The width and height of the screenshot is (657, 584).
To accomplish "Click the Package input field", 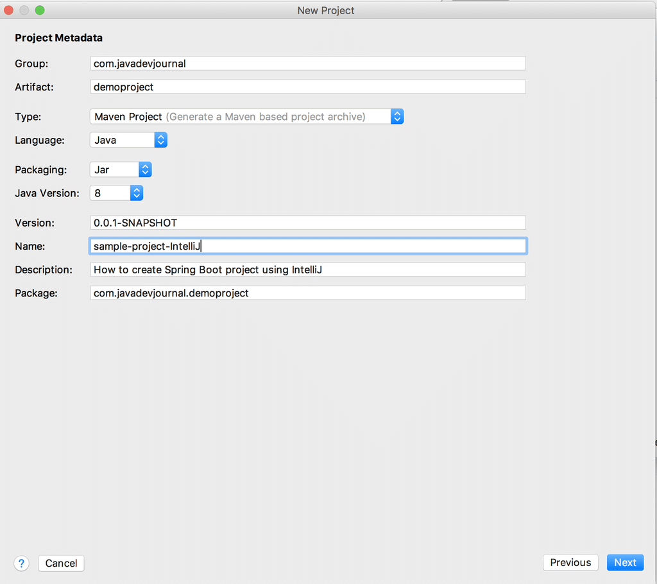I will pos(308,293).
